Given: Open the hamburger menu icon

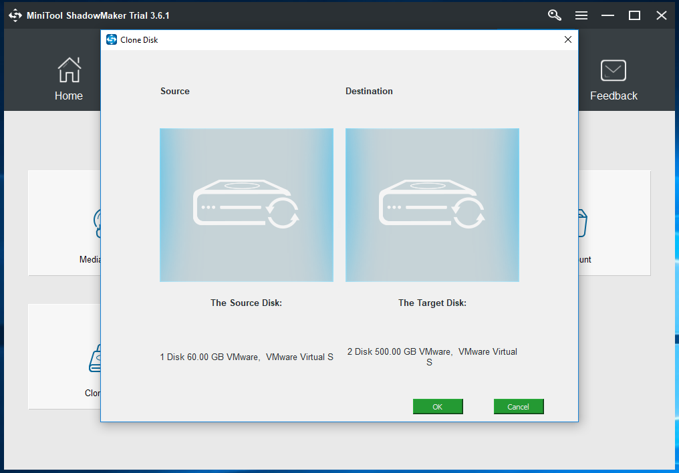Looking at the screenshot, I should (581, 15).
